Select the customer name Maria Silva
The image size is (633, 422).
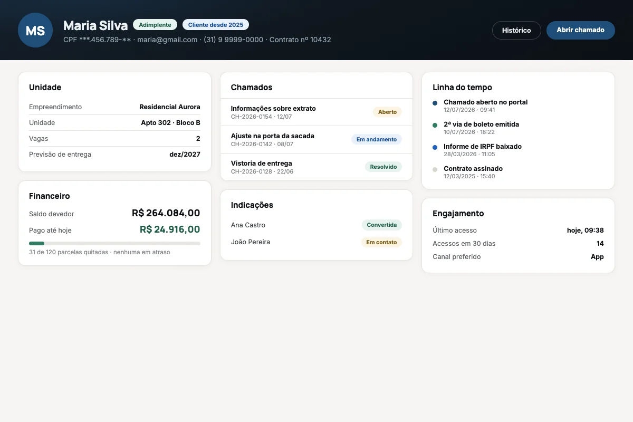tap(95, 25)
